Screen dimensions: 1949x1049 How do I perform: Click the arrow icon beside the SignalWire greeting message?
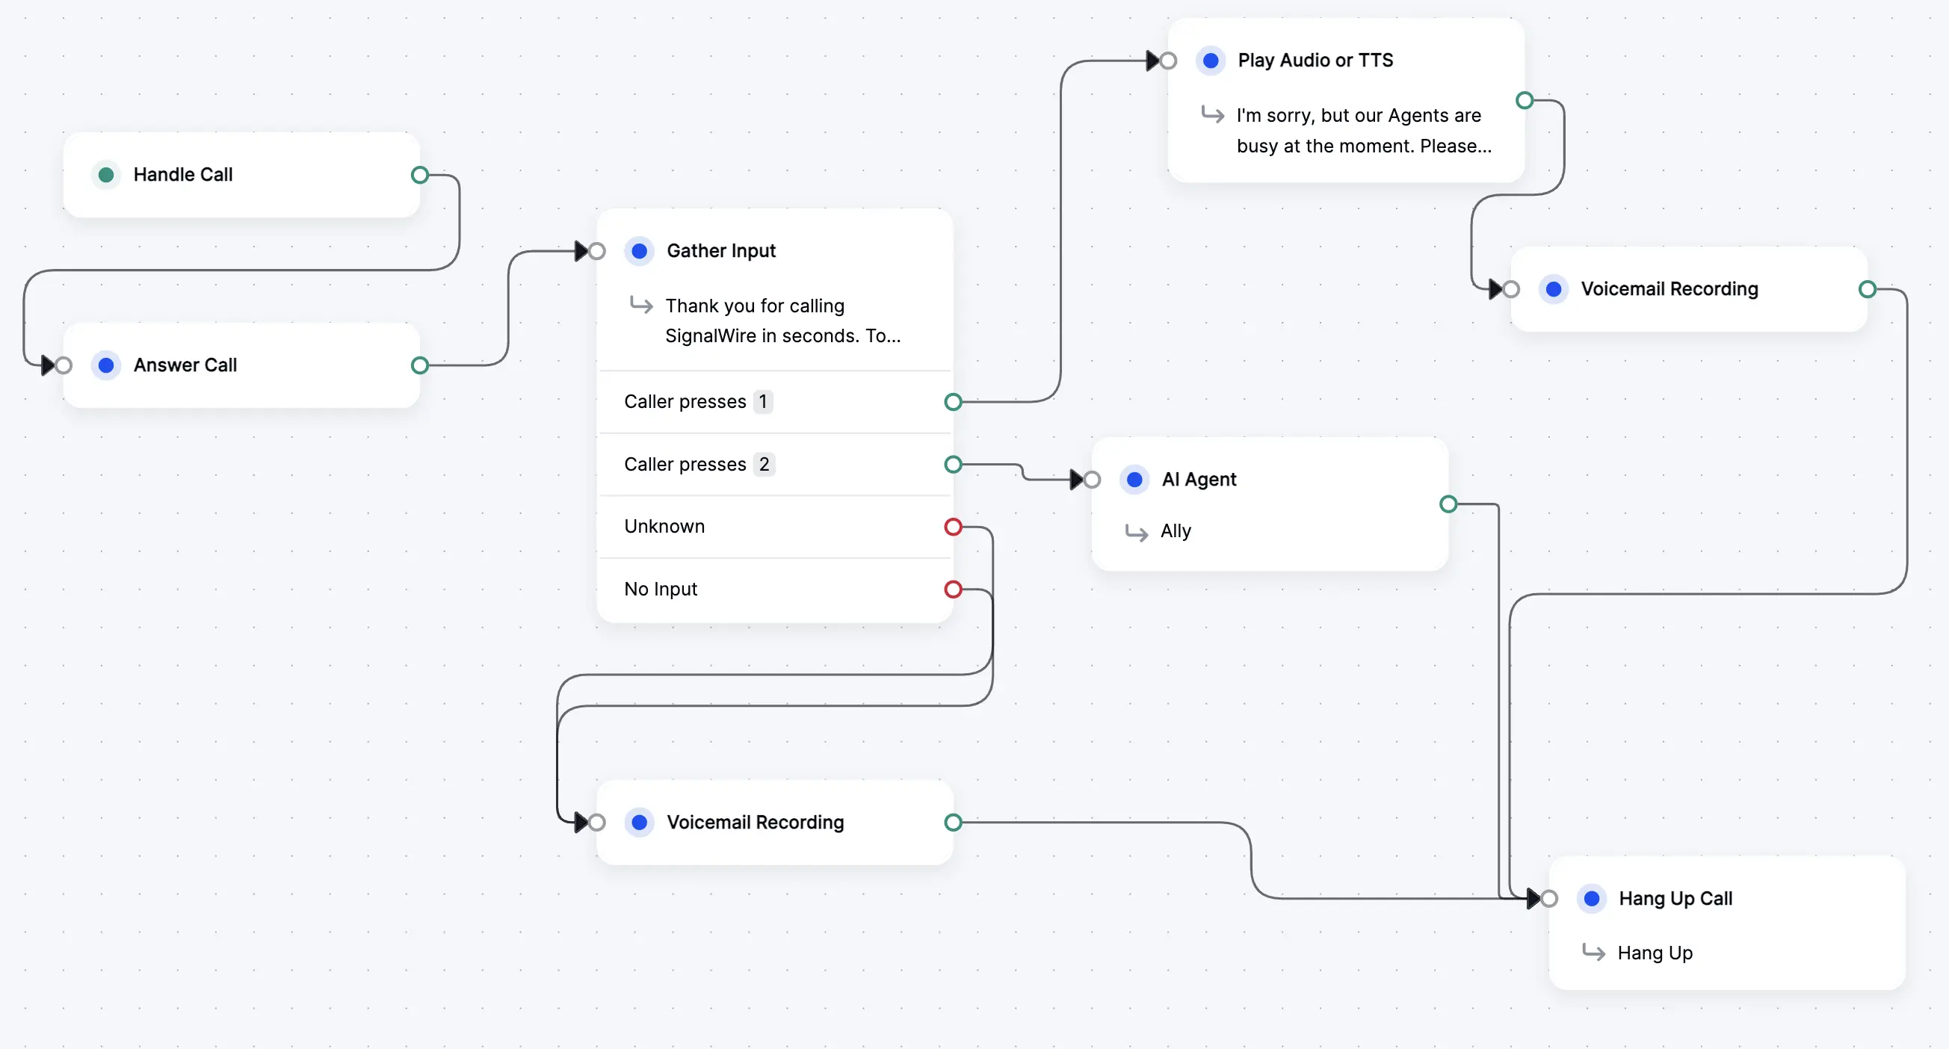tap(642, 306)
